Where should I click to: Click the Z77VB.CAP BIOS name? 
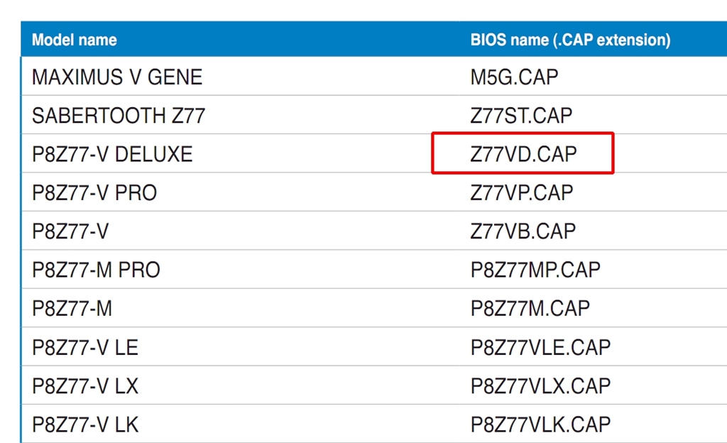pyautogui.click(x=523, y=231)
